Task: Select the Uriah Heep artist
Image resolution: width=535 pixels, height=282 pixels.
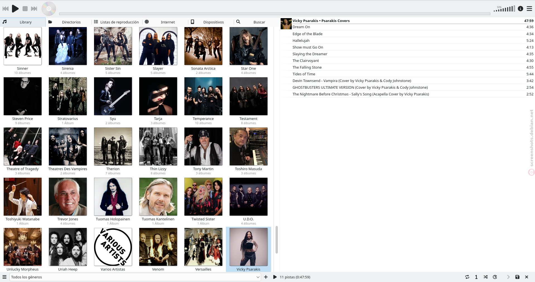Action: pos(68,247)
